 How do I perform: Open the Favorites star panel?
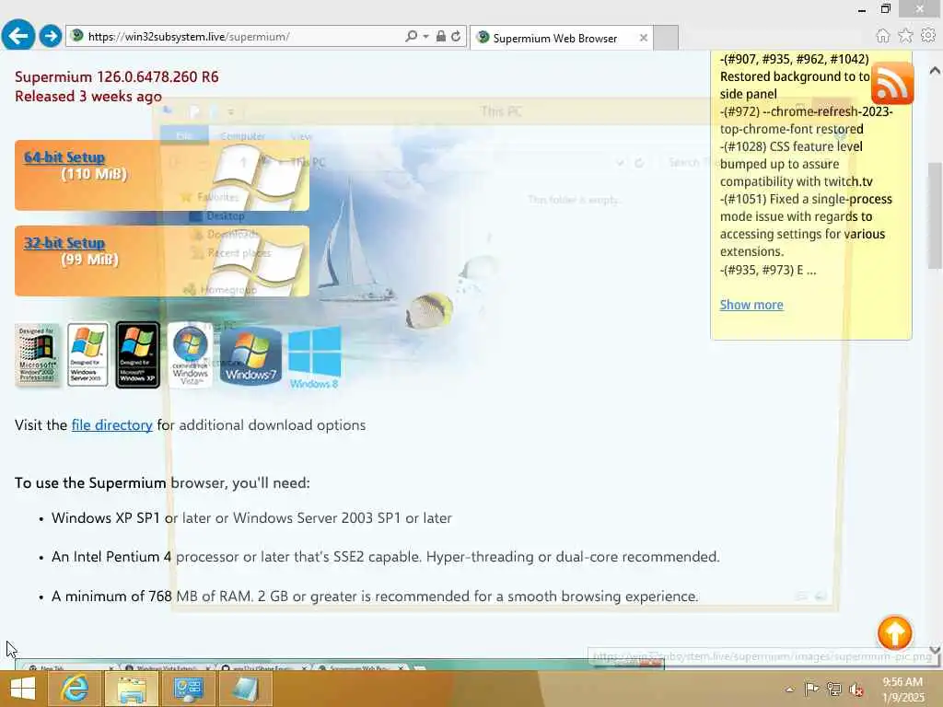(x=905, y=36)
